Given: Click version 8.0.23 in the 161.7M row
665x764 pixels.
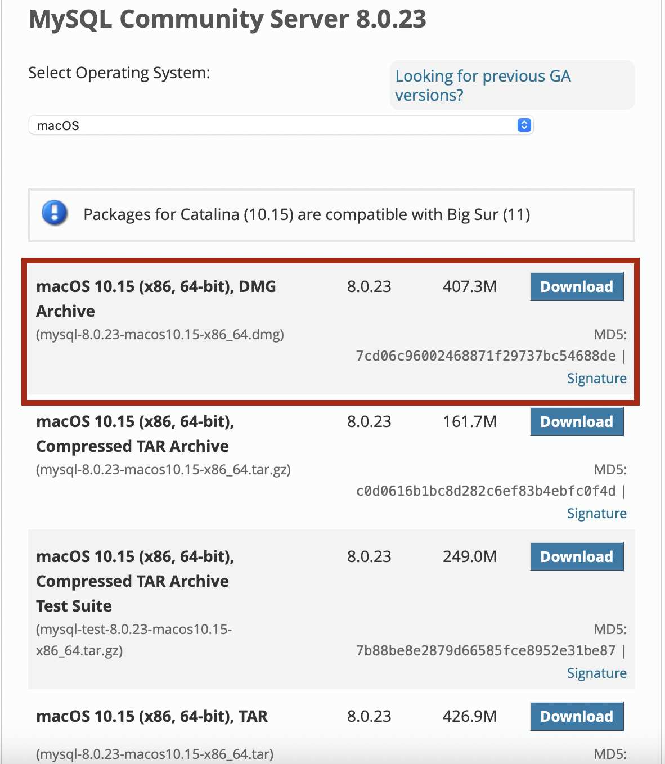Looking at the screenshot, I should (x=369, y=421).
